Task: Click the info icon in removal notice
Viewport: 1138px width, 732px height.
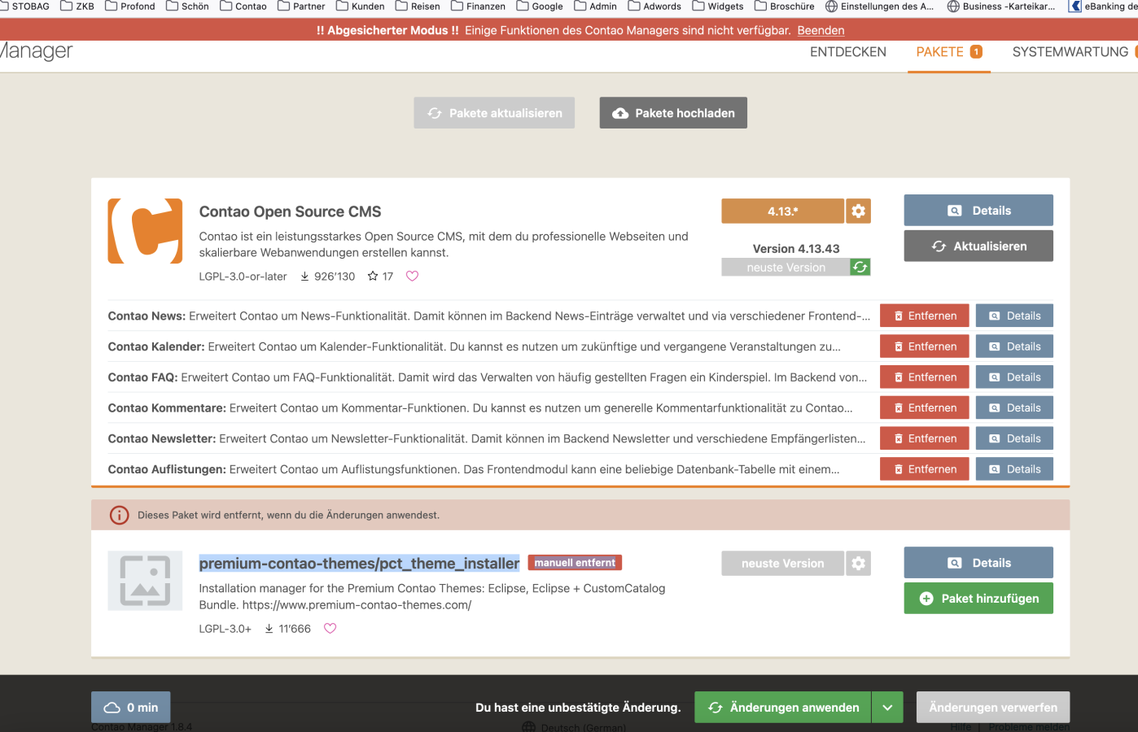Action: pos(120,515)
